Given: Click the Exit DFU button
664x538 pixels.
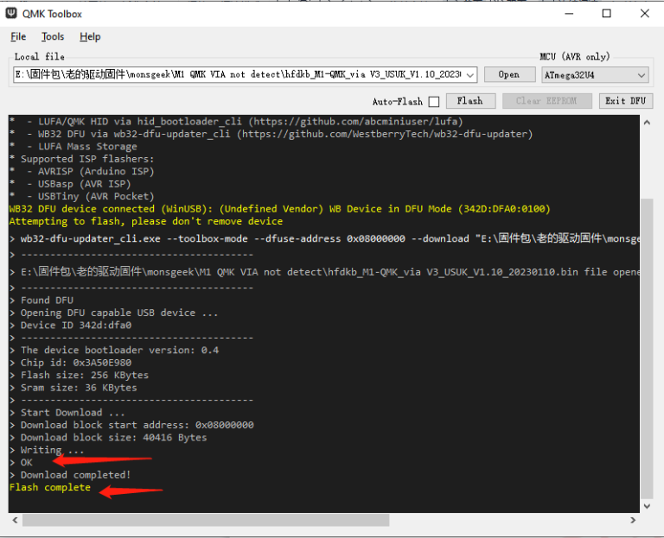Looking at the screenshot, I should pos(624,101).
